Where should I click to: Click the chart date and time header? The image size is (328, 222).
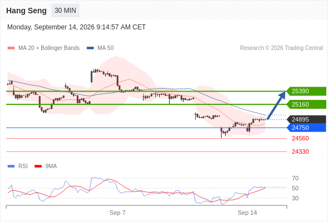76,27
